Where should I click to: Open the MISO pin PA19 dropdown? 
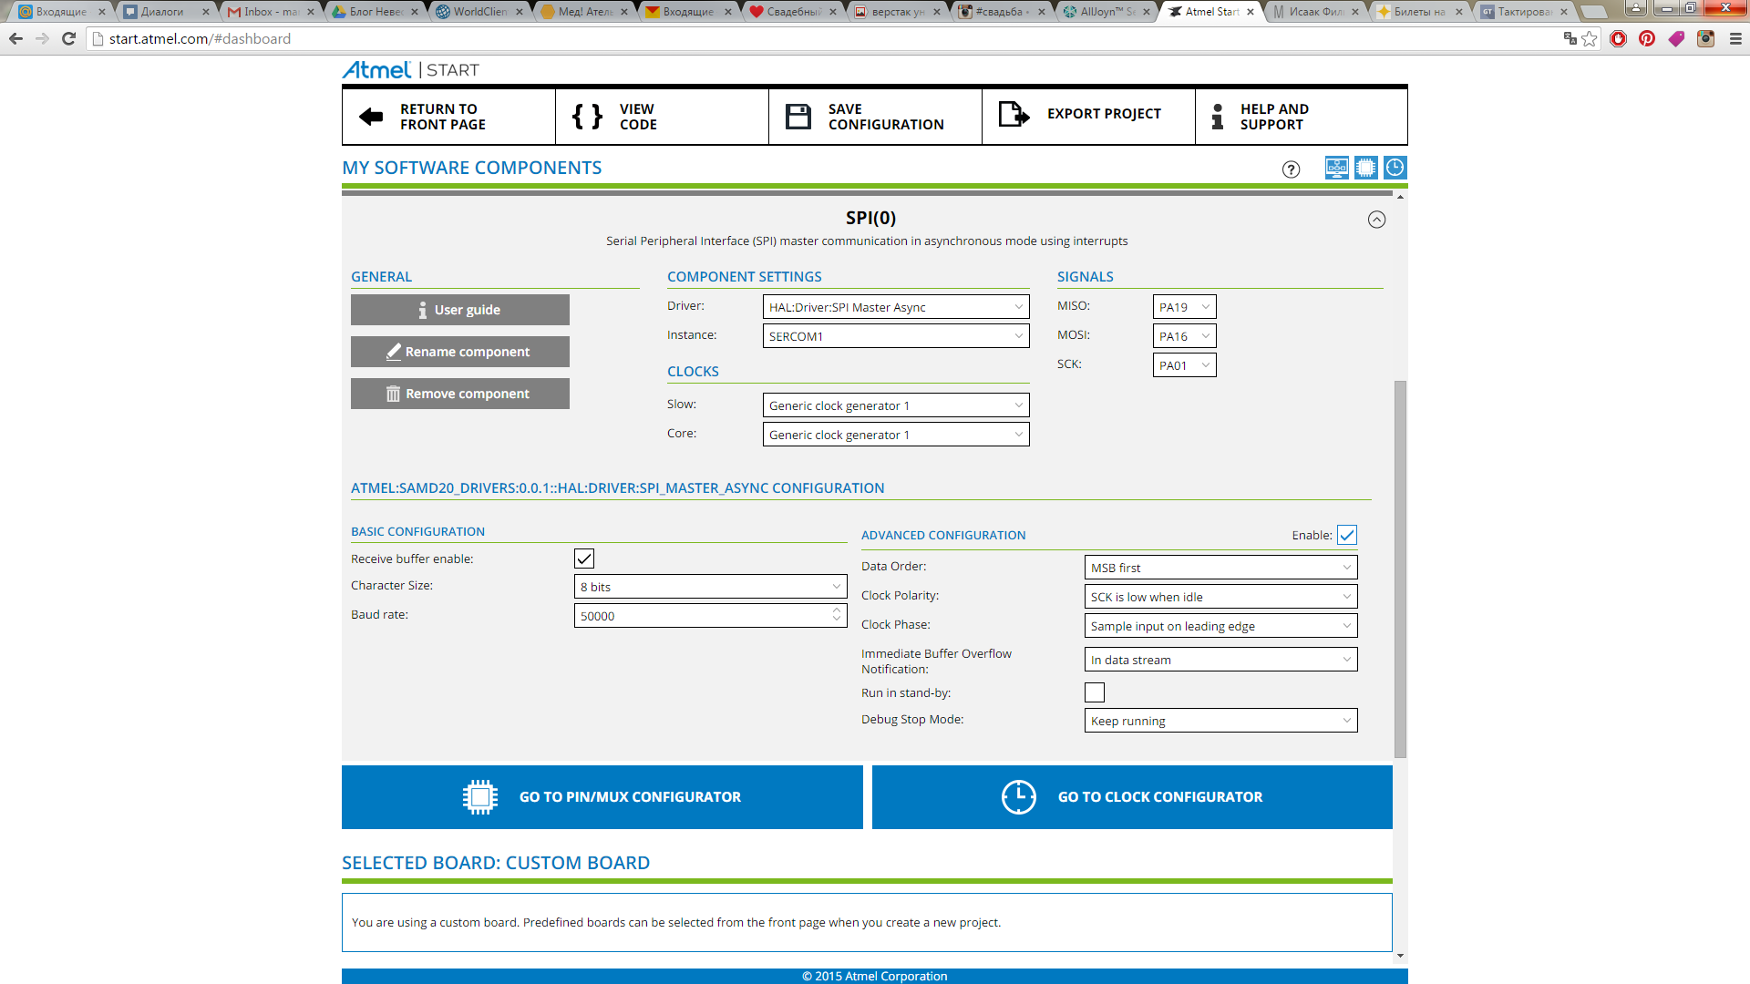(1184, 307)
